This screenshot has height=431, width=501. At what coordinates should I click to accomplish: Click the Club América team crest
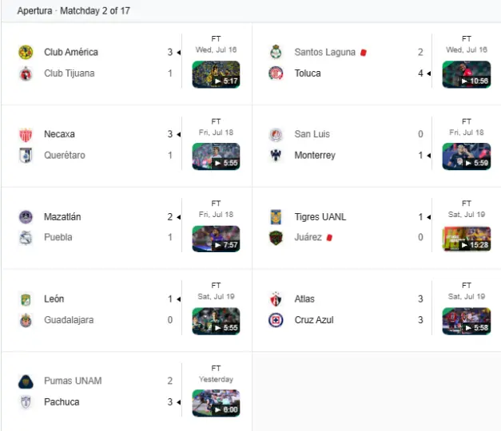pos(26,52)
